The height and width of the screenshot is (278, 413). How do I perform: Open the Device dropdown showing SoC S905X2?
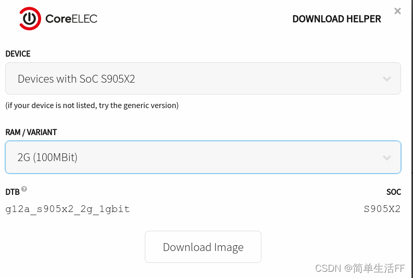click(x=203, y=79)
